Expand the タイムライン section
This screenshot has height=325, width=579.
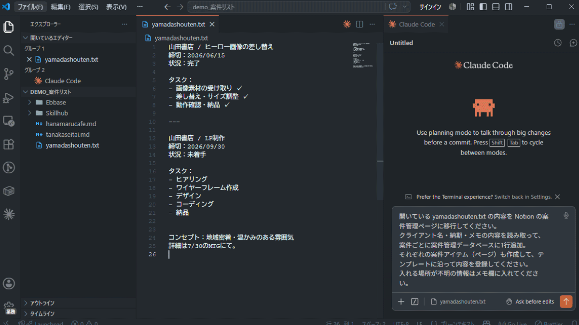(x=78, y=313)
